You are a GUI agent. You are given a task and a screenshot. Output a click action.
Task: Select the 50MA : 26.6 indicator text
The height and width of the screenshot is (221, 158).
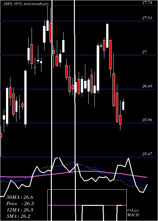pyautogui.click(x=20, y=197)
